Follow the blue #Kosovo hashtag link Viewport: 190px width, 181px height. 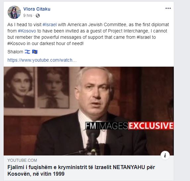[x=27, y=31]
